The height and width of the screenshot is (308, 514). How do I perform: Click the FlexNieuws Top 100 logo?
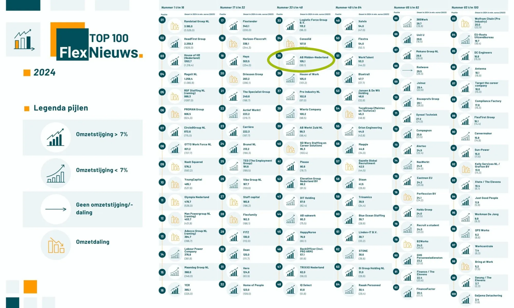tap(97, 42)
